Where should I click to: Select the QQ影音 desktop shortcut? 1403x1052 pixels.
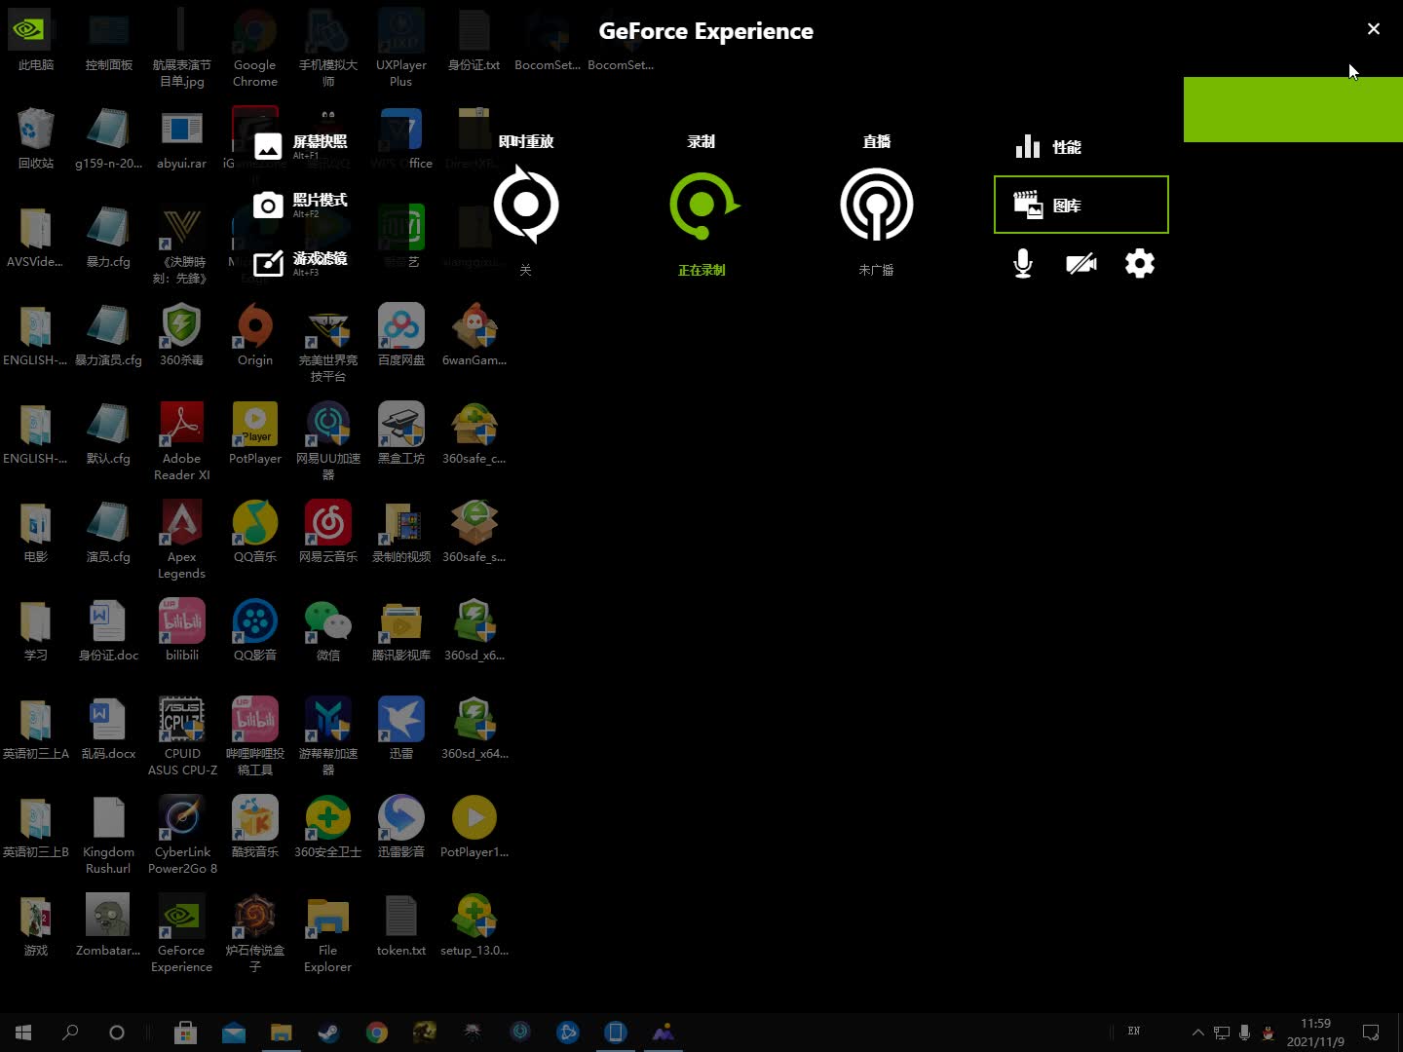point(255,630)
